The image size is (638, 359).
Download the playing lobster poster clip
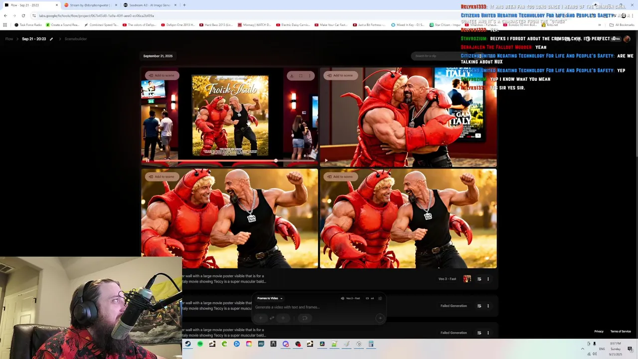(x=292, y=76)
